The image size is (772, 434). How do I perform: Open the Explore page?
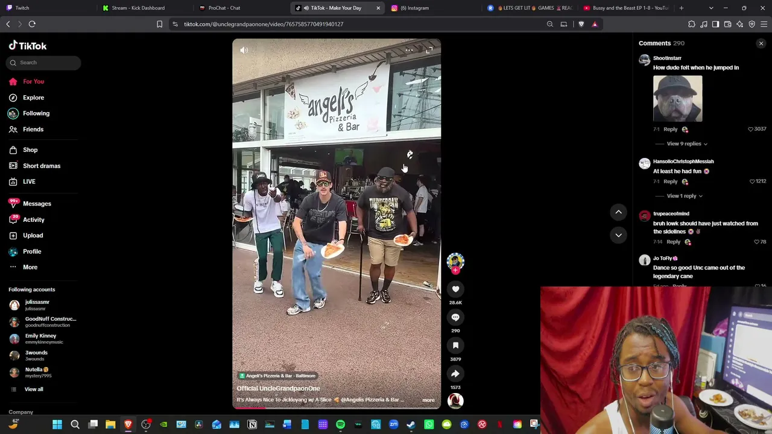(x=33, y=98)
